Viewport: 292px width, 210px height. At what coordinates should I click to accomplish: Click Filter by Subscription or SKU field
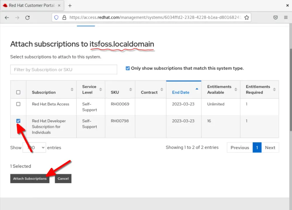tap(64, 70)
